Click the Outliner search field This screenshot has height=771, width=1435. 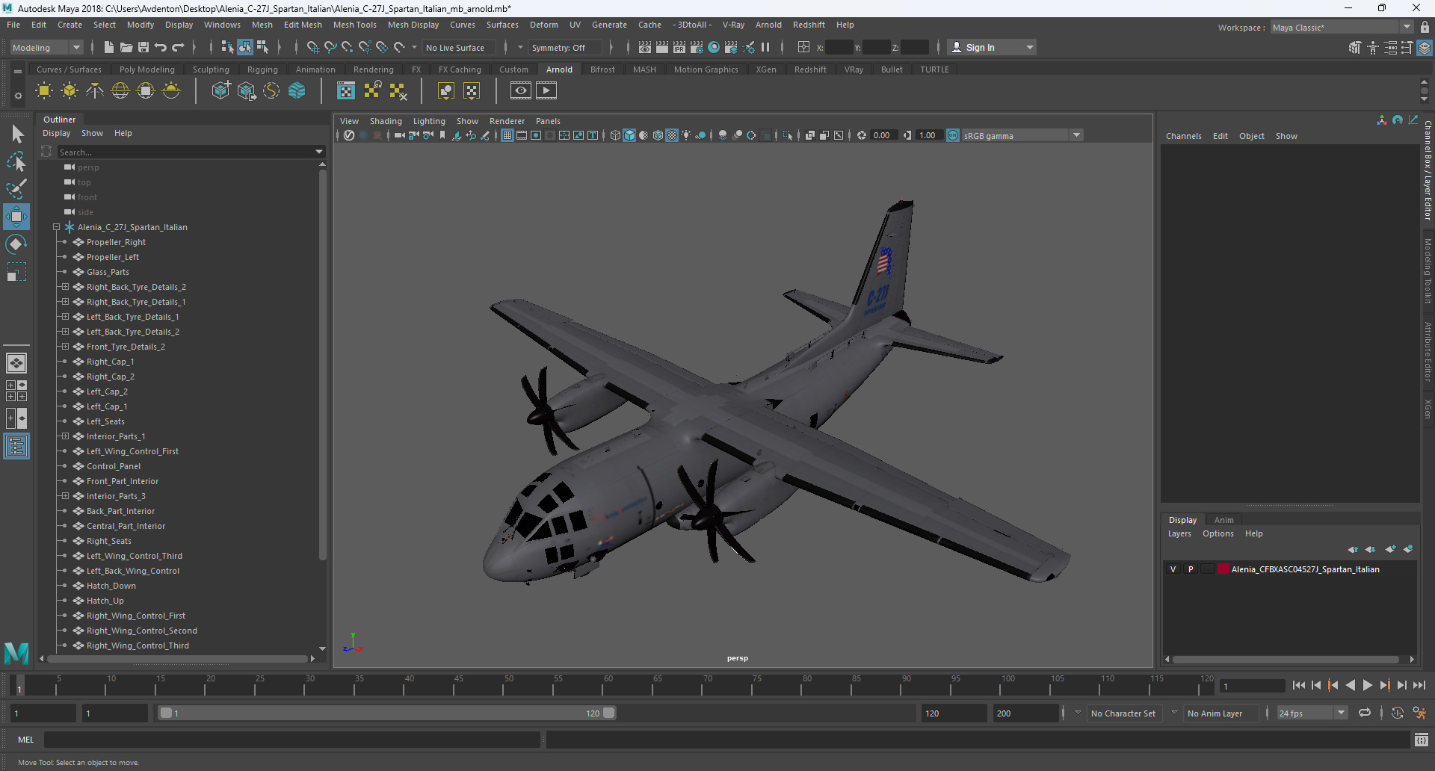pyautogui.click(x=187, y=152)
